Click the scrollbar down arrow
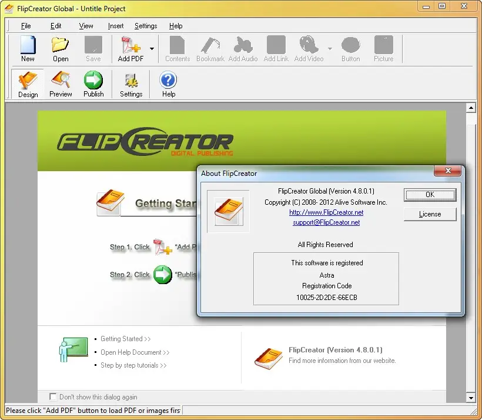Image resolution: width=482 pixels, height=420 pixels. 471,398
